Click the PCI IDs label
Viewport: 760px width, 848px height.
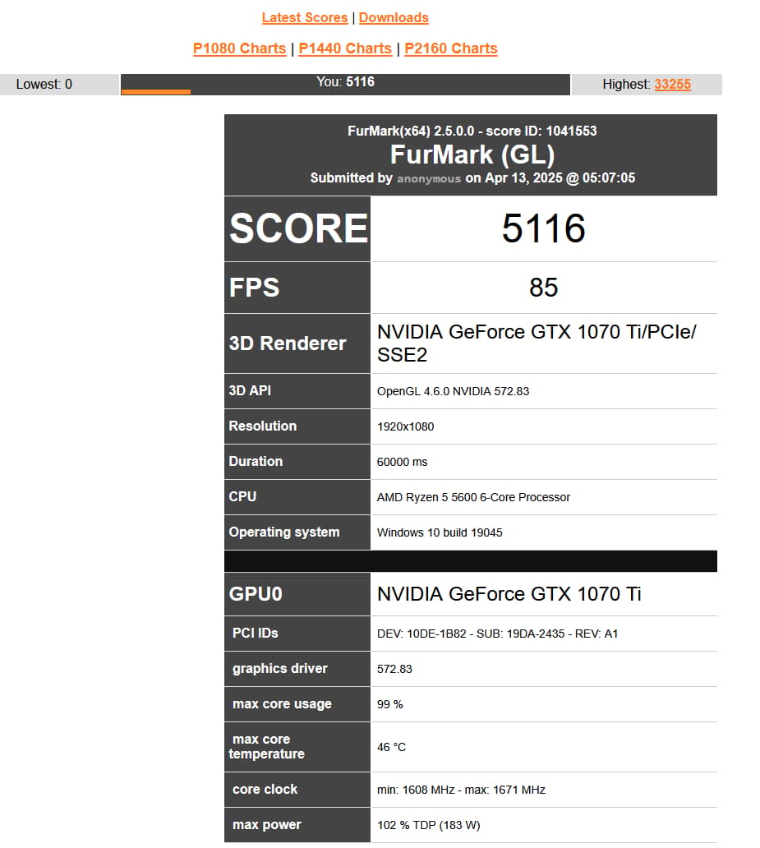click(x=255, y=633)
